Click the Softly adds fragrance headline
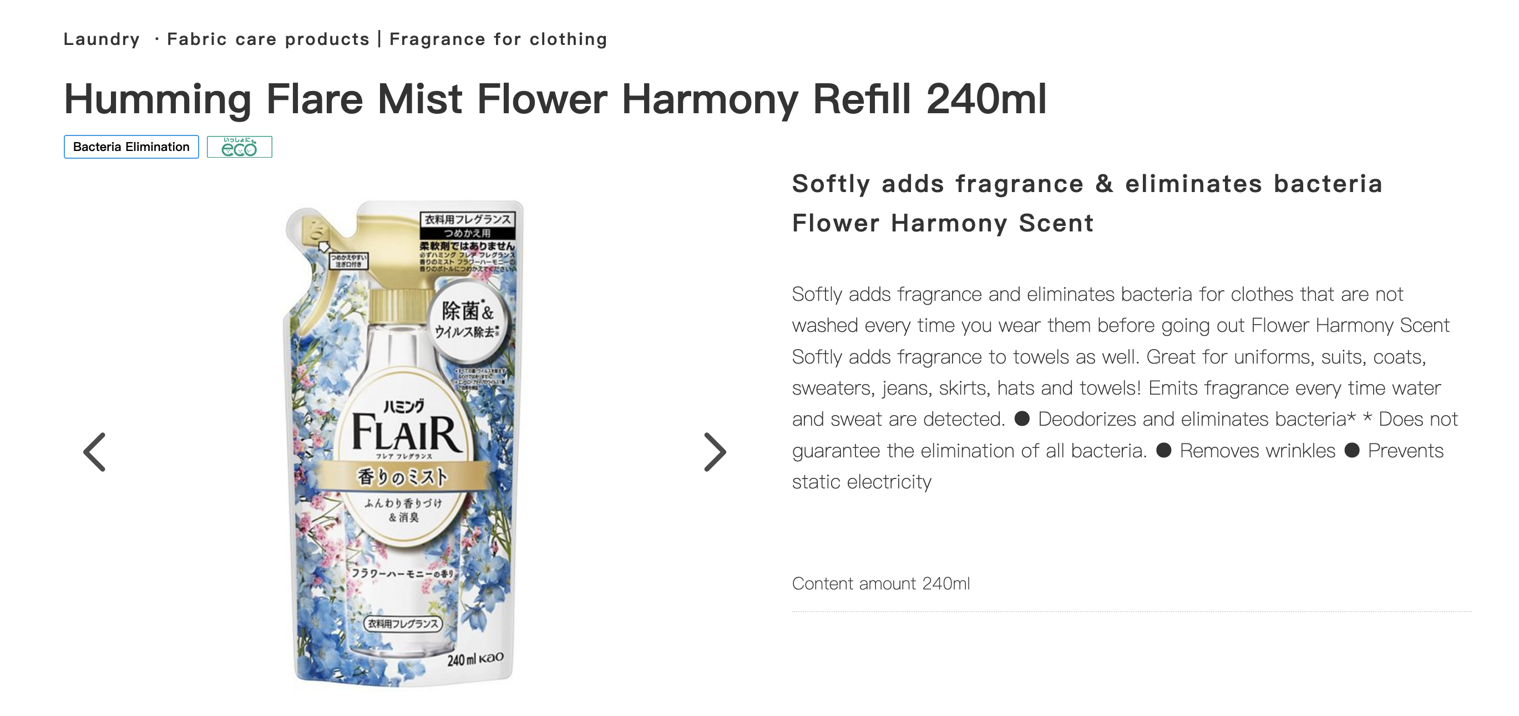Image resolution: width=1519 pixels, height=716 pixels. point(1087,183)
